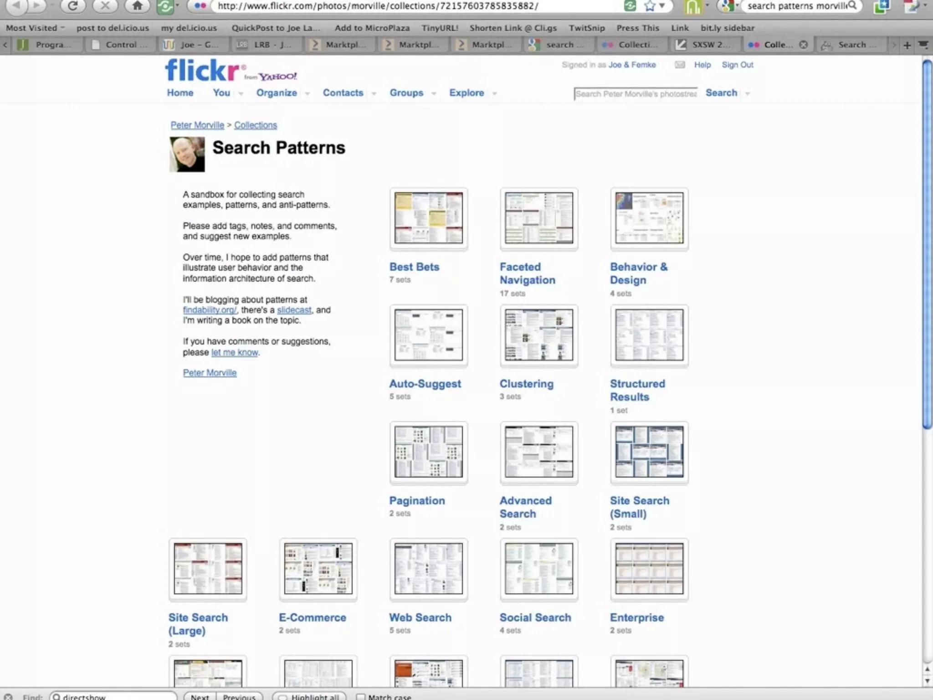Click the Flickr mail envelope icon
Image resolution: width=933 pixels, height=700 pixels.
tap(680, 65)
